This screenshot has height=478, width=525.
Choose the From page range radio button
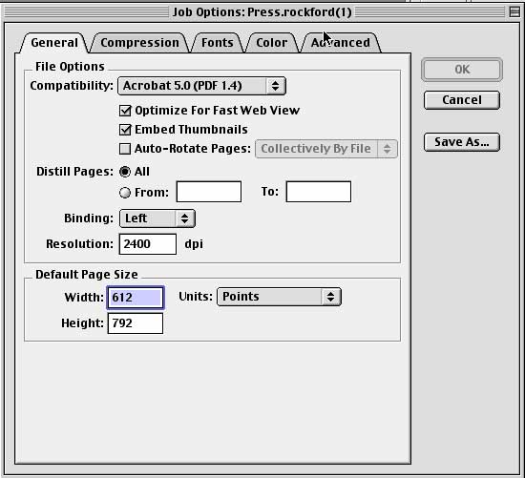(x=125, y=193)
